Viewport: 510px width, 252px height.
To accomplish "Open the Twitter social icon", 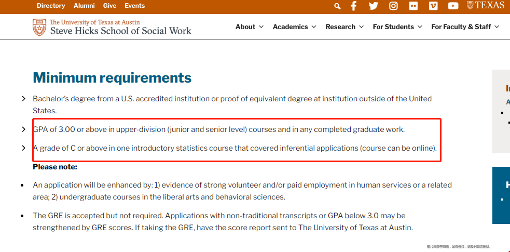I will tap(374, 6).
